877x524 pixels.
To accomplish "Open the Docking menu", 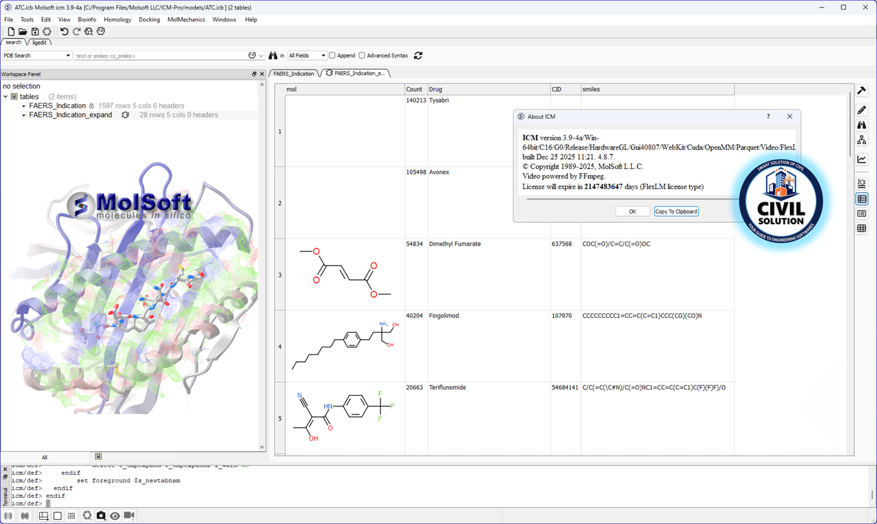I will click(x=149, y=20).
